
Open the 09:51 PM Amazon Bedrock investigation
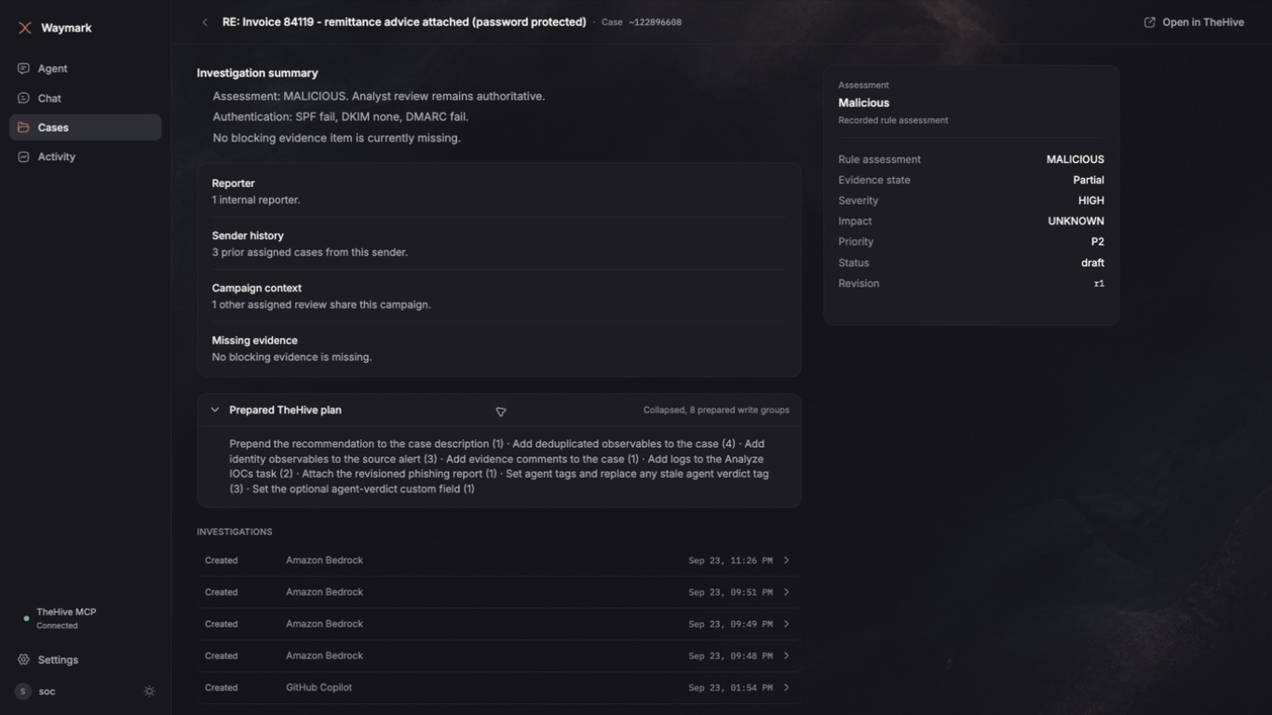[499, 592]
